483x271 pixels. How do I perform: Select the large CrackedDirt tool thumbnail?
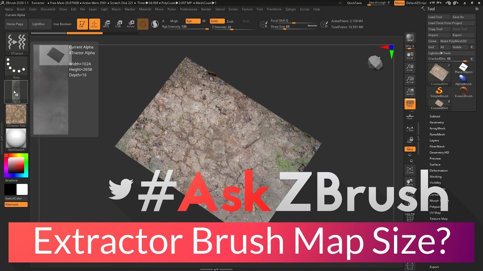[x=439, y=74]
